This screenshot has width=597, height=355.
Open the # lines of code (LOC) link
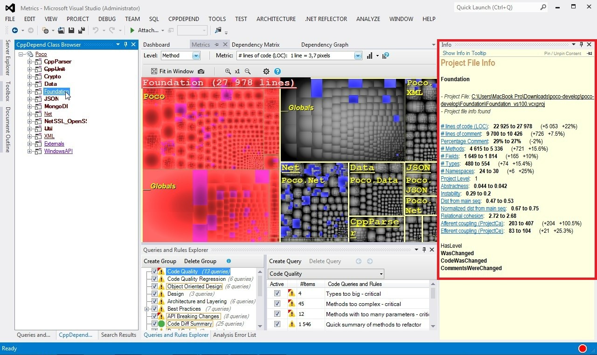pyautogui.click(x=465, y=126)
